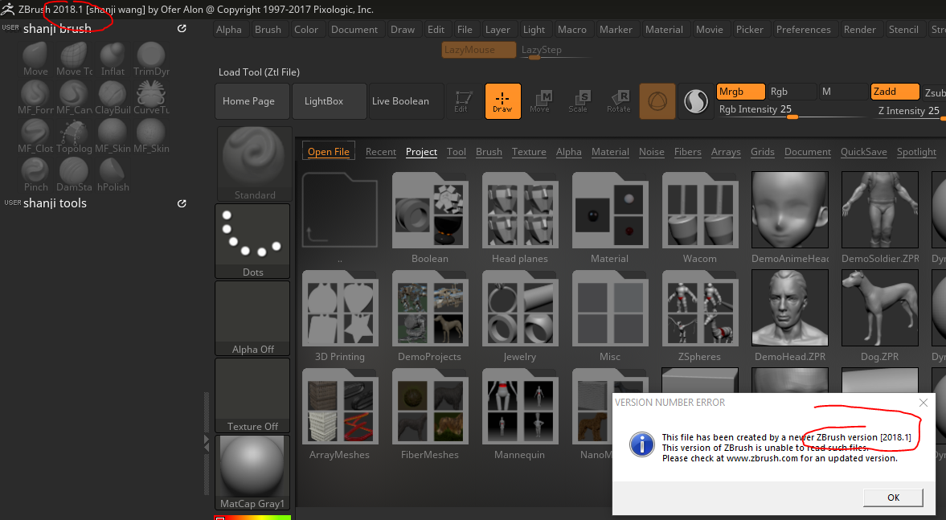Open the Alpha Off selector
The image size is (946, 520).
253,318
